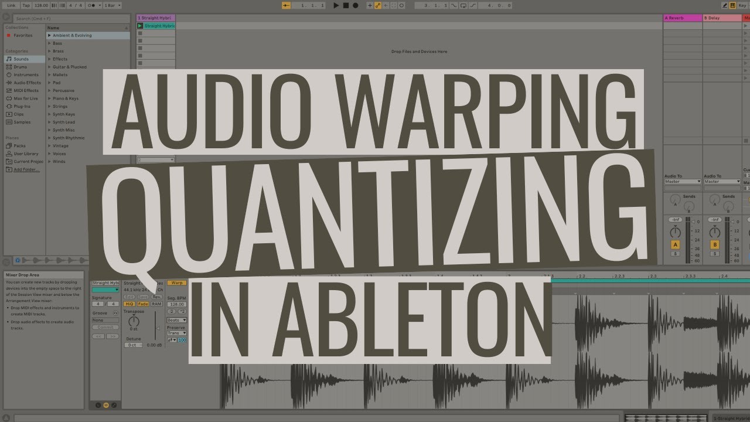Toggle the Fade button
Image resolution: width=750 pixels, height=422 pixels.
coord(143,304)
